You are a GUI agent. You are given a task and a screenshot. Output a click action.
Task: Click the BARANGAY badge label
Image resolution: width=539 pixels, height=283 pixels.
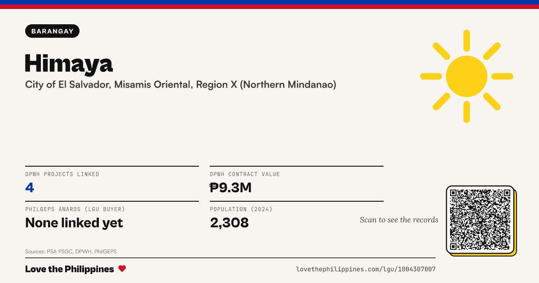pyautogui.click(x=53, y=31)
